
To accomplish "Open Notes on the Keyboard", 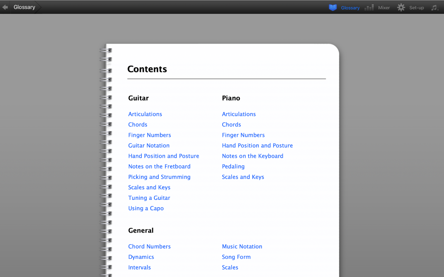I will point(252,156).
